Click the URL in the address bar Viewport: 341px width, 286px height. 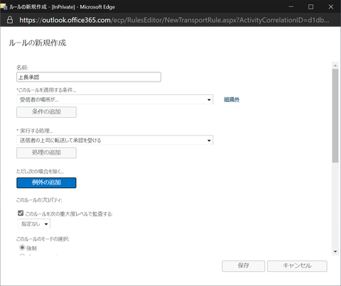pos(174,20)
